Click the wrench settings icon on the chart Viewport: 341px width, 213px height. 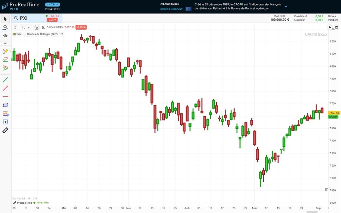329,28
